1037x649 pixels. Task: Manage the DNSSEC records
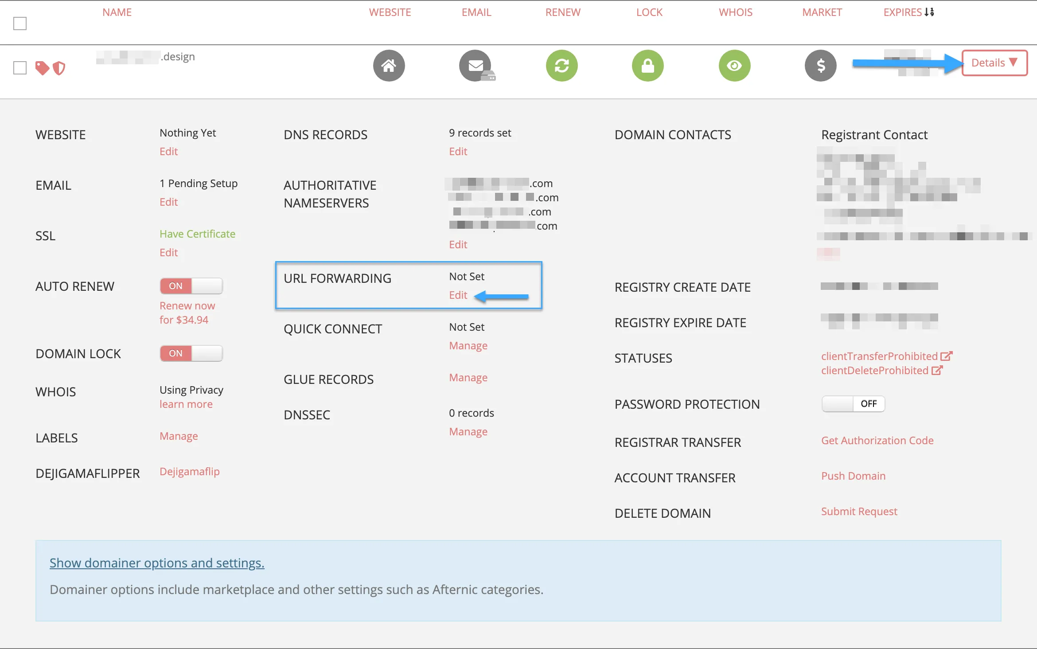click(468, 431)
